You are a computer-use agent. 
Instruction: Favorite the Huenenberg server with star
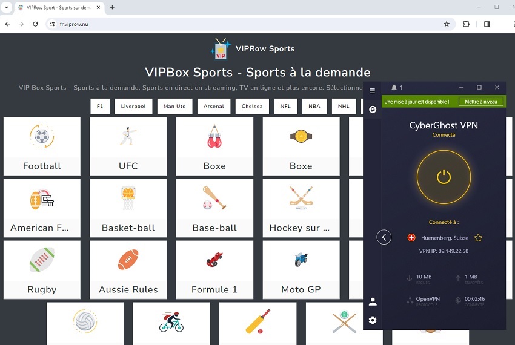478,238
